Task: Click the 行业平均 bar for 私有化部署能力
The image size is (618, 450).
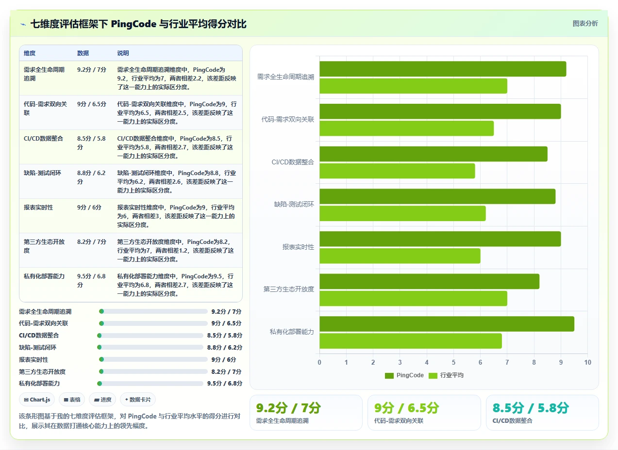Action: (x=411, y=341)
